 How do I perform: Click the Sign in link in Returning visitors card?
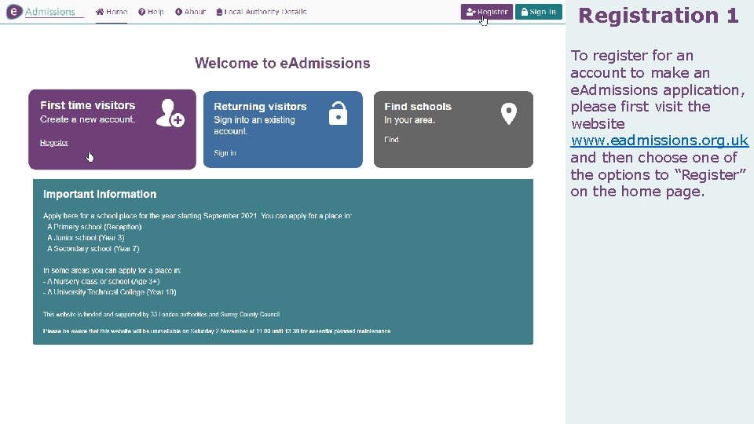[225, 153]
